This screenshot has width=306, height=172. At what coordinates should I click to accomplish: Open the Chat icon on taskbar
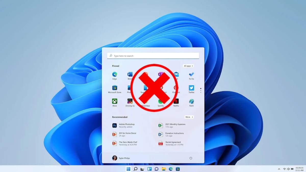pos(157,169)
